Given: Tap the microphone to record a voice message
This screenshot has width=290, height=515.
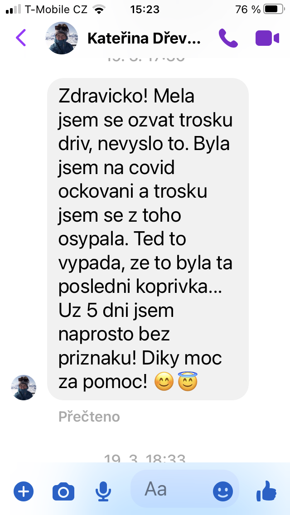Looking at the screenshot, I should tap(103, 491).
